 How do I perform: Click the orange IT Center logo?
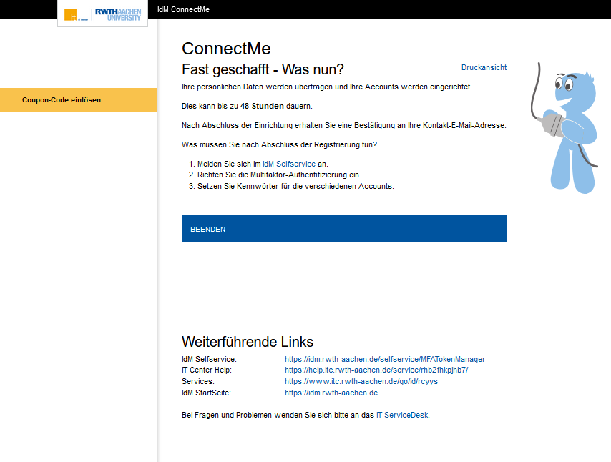(x=71, y=14)
